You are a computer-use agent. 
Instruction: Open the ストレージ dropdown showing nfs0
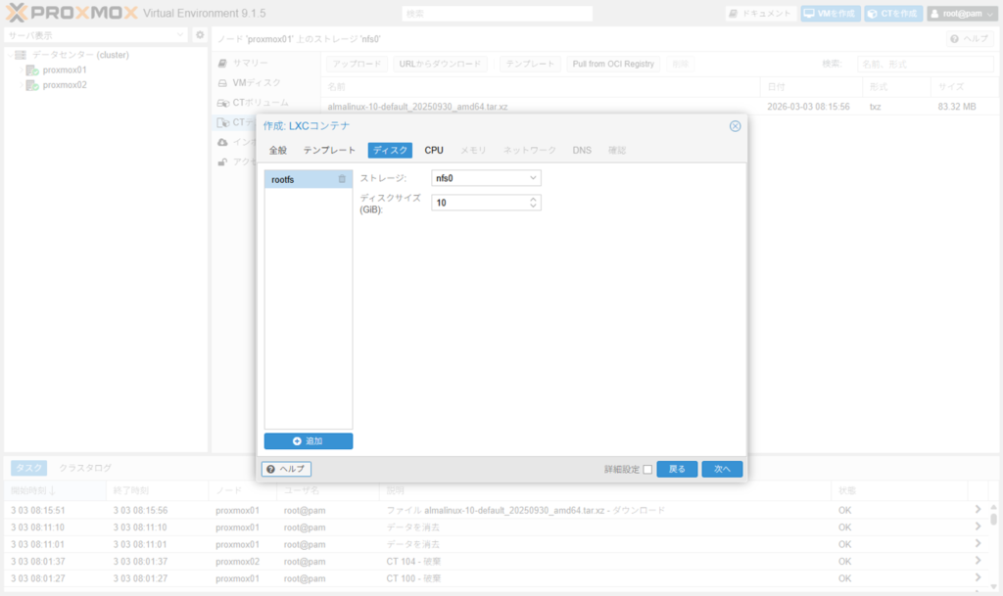pos(486,178)
